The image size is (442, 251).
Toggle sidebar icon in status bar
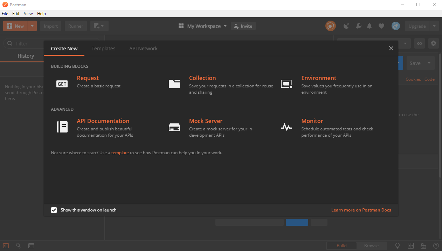pyautogui.click(x=6, y=246)
